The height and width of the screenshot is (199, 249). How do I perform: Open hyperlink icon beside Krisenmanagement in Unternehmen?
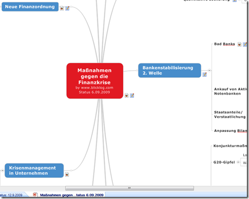click(x=67, y=175)
